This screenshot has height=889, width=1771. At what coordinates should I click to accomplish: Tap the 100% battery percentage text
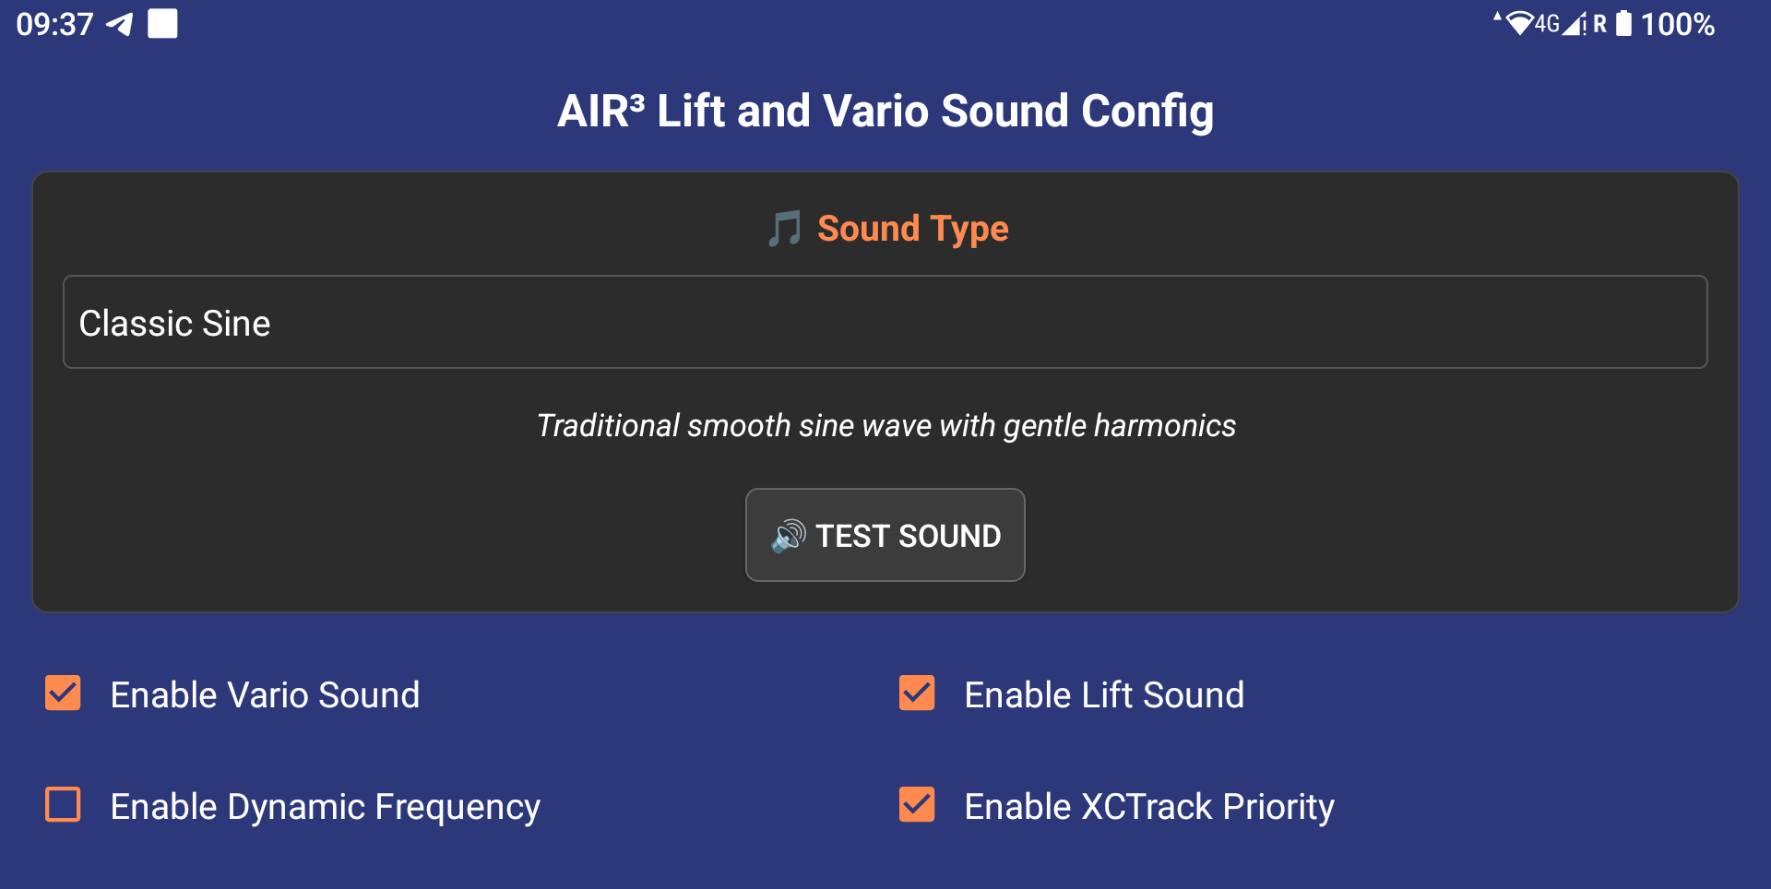(x=1677, y=24)
